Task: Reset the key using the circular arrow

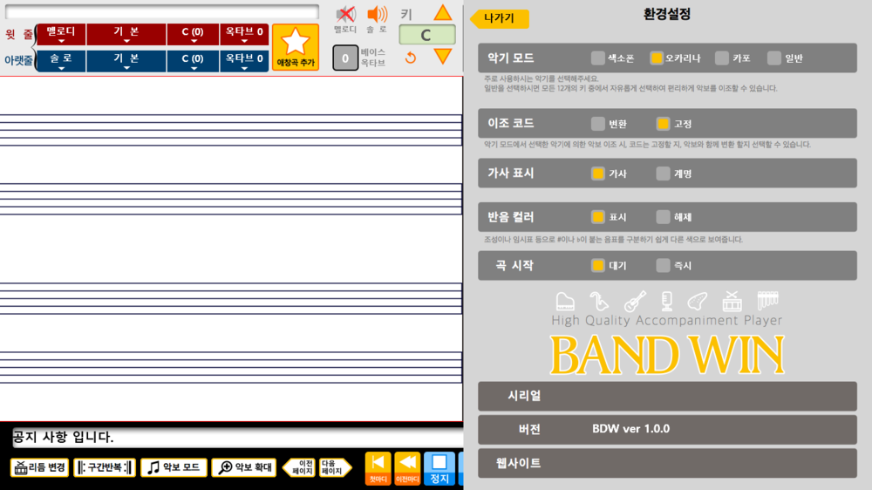Action: (x=411, y=58)
